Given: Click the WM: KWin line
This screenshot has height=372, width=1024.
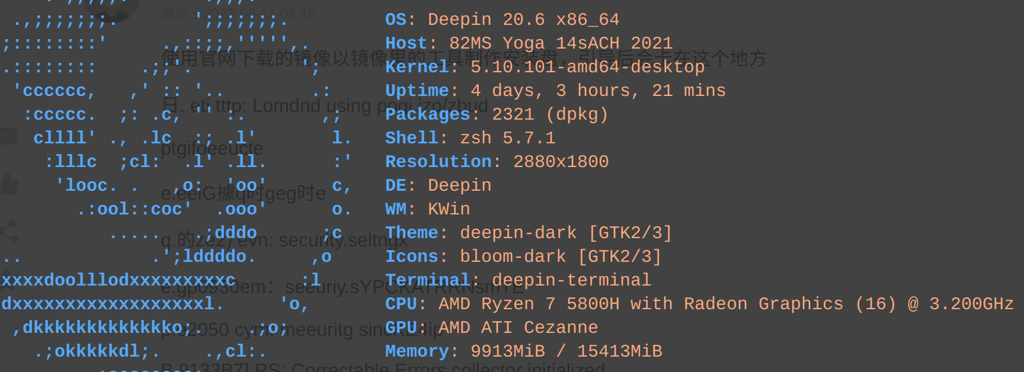Looking at the screenshot, I should tap(427, 209).
